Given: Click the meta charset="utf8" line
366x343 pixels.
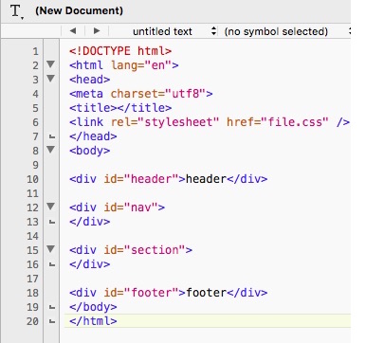Looking at the screenshot, I should click(141, 94).
